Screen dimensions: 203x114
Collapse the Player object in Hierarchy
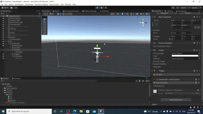pyautogui.click(x=7, y=37)
